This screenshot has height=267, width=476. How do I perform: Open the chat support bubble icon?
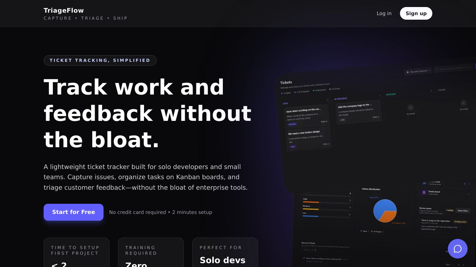coord(458,249)
